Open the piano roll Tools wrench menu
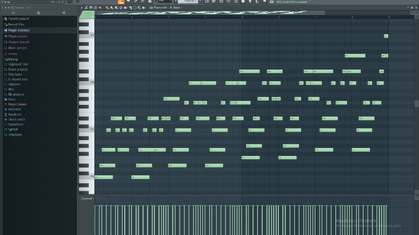The width and height of the screenshot is (419, 235). (86, 8)
